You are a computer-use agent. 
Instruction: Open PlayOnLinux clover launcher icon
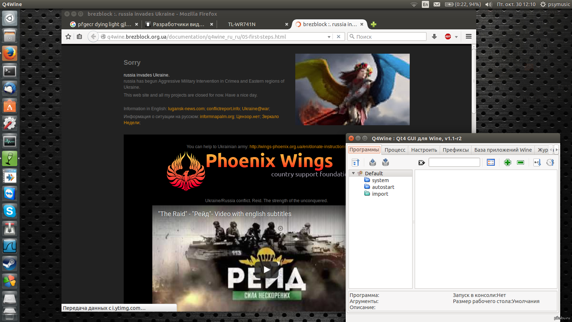click(10, 281)
